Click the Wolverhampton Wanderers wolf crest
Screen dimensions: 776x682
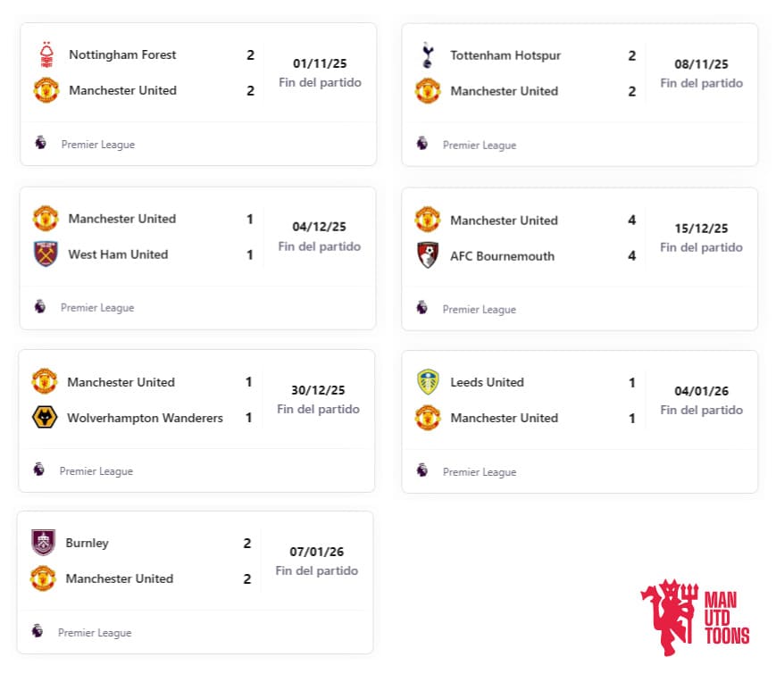tap(45, 418)
